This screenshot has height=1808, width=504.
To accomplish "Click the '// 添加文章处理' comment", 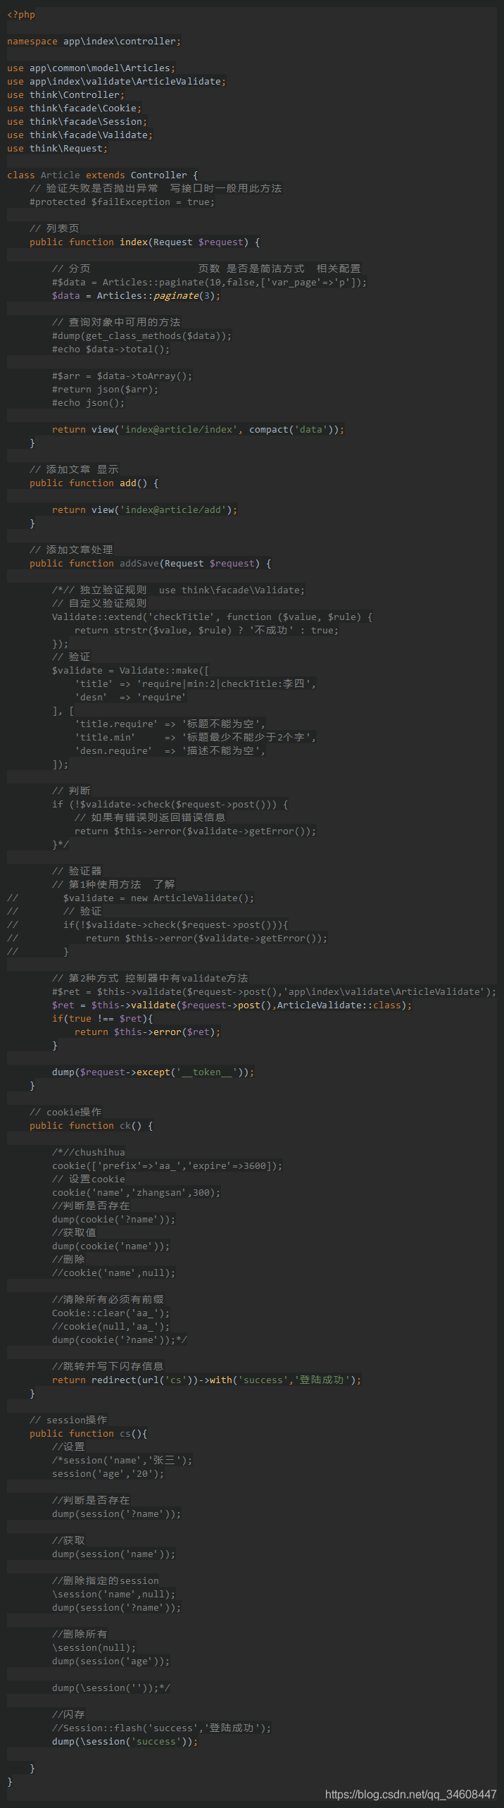I will [x=71, y=550].
